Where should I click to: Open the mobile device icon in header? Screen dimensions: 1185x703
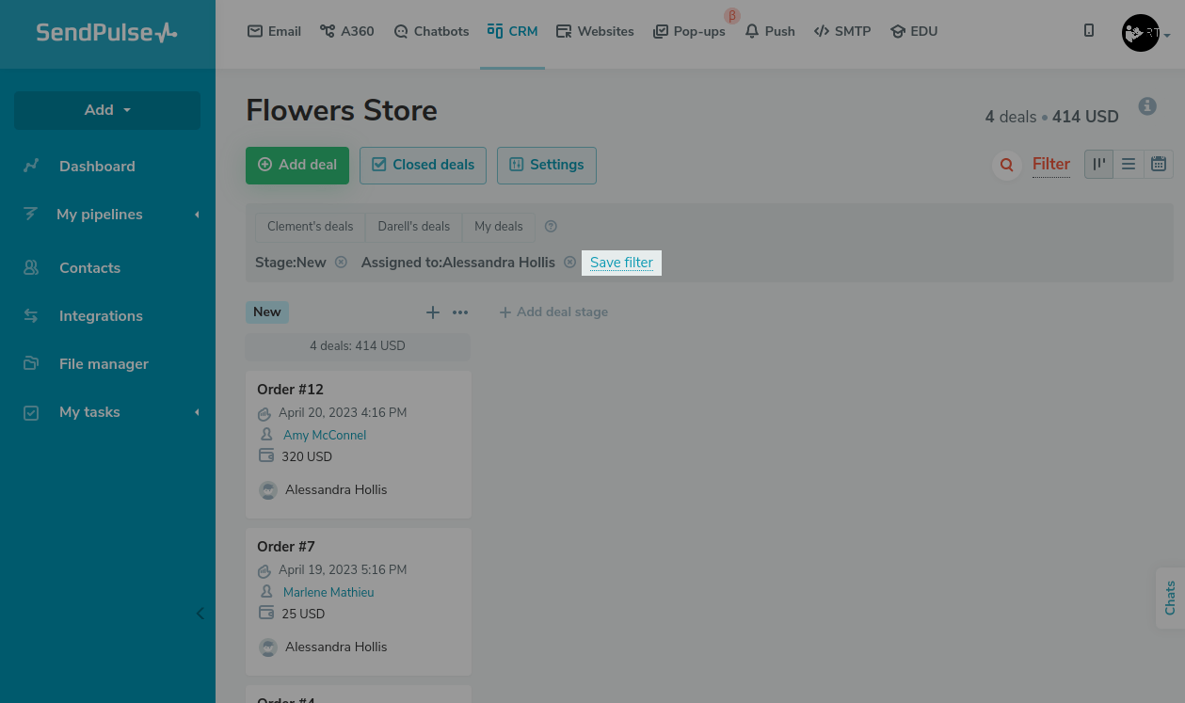(x=1089, y=31)
